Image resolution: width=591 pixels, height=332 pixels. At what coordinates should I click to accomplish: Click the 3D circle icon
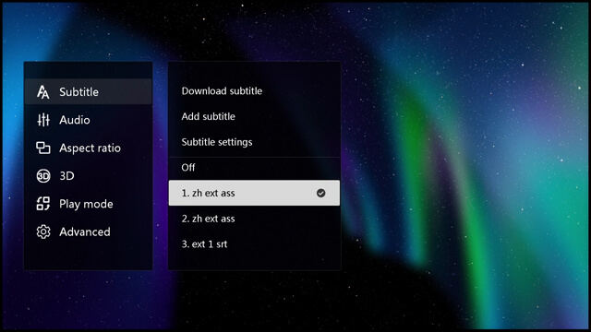pos(43,176)
